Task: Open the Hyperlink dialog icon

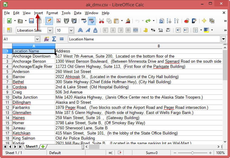Action: 161,21
